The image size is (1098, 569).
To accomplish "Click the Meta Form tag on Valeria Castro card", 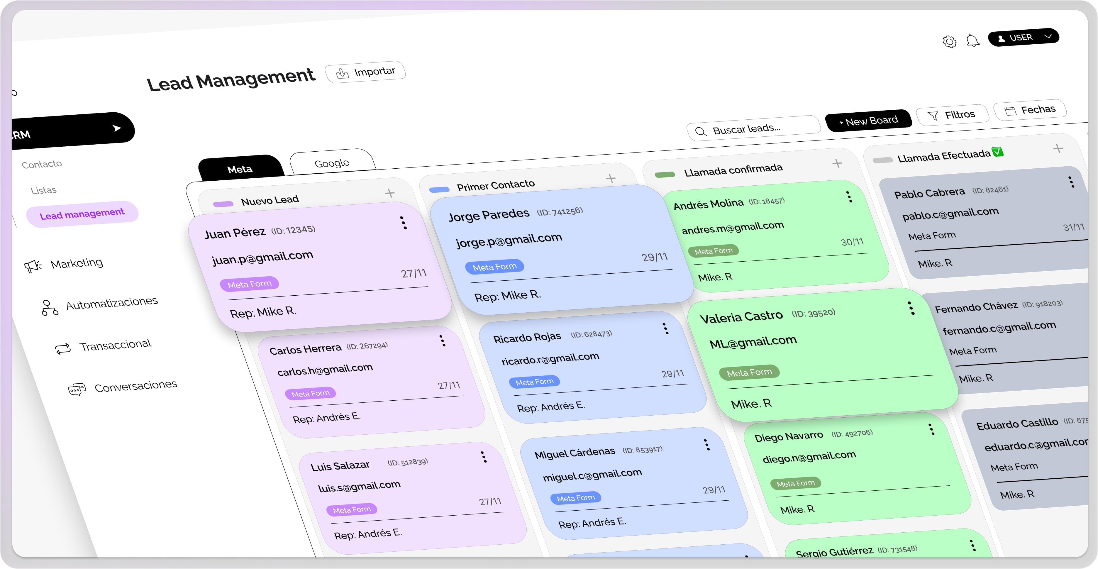I will [x=749, y=372].
